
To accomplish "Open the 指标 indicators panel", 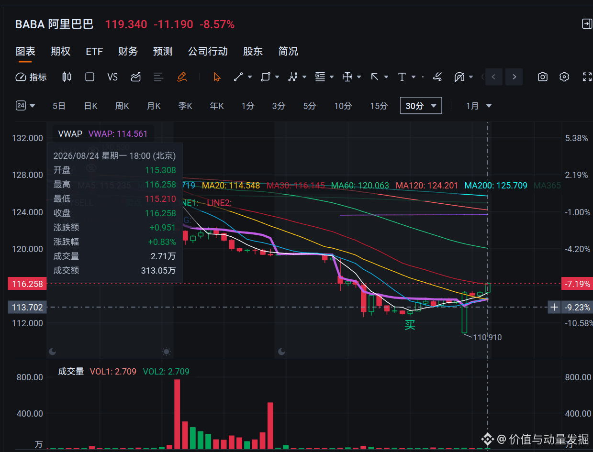I will pyautogui.click(x=31, y=77).
